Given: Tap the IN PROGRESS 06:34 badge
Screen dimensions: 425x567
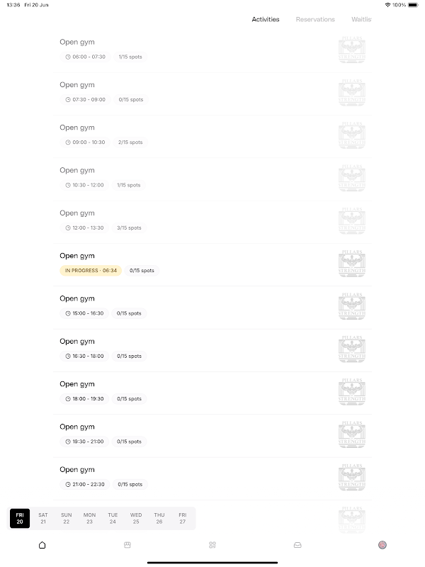Looking at the screenshot, I should pos(91,271).
